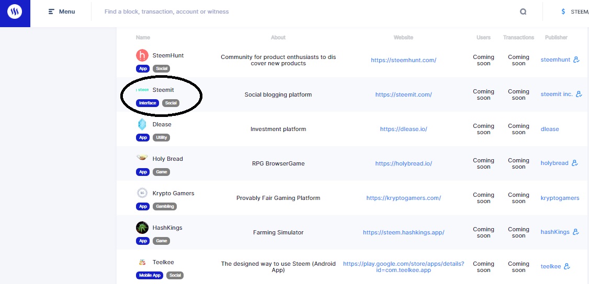Click the Mobile App tag under Teelkee
Image resolution: width=589 pixels, height=284 pixels.
pos(150,275)
